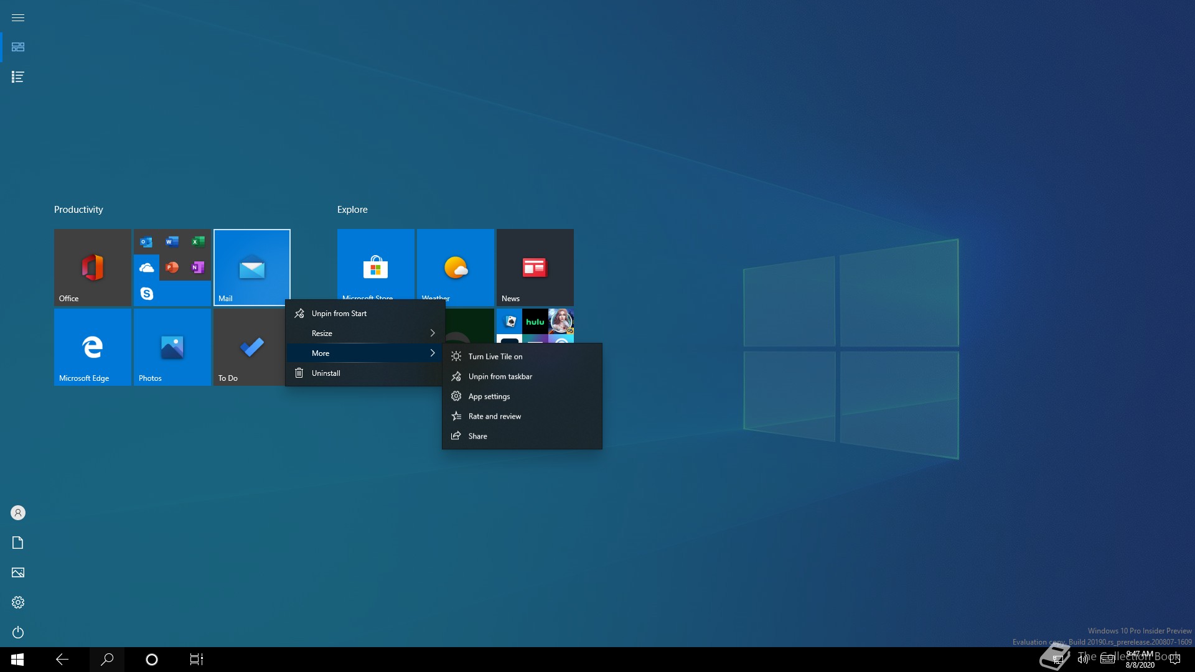The height and width of the screenshot is (672, 1195).
Task: Open the Microsoft Store tile
Action: coord(376,264)
